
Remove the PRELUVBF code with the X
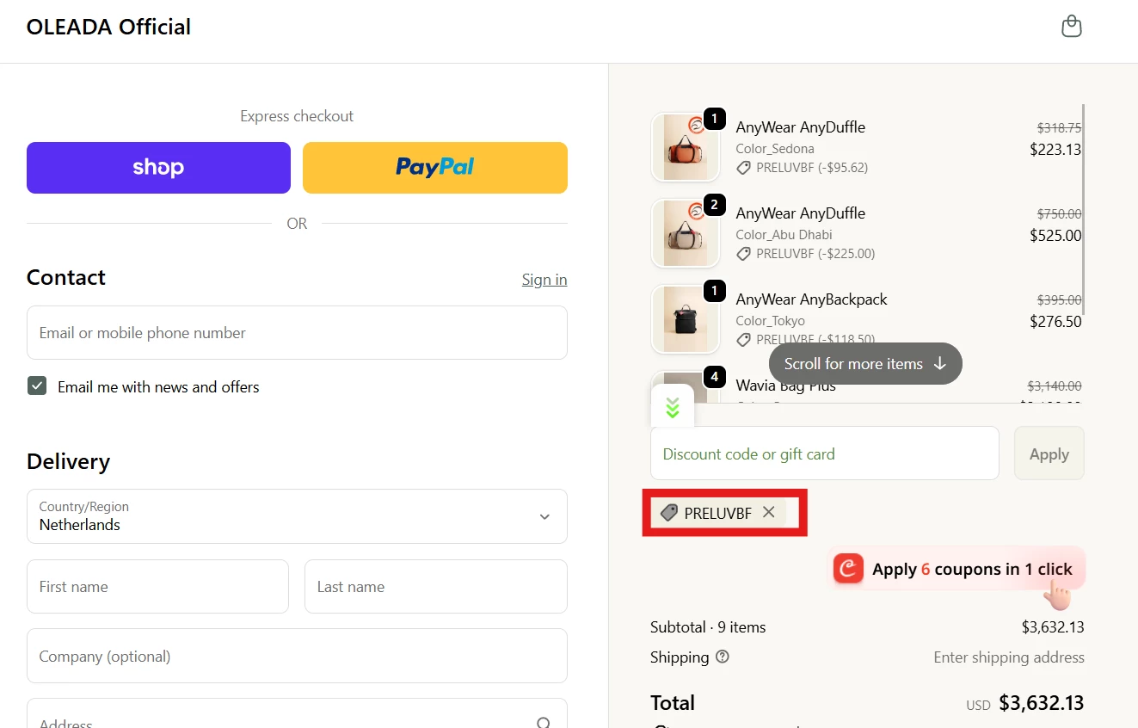768,512
